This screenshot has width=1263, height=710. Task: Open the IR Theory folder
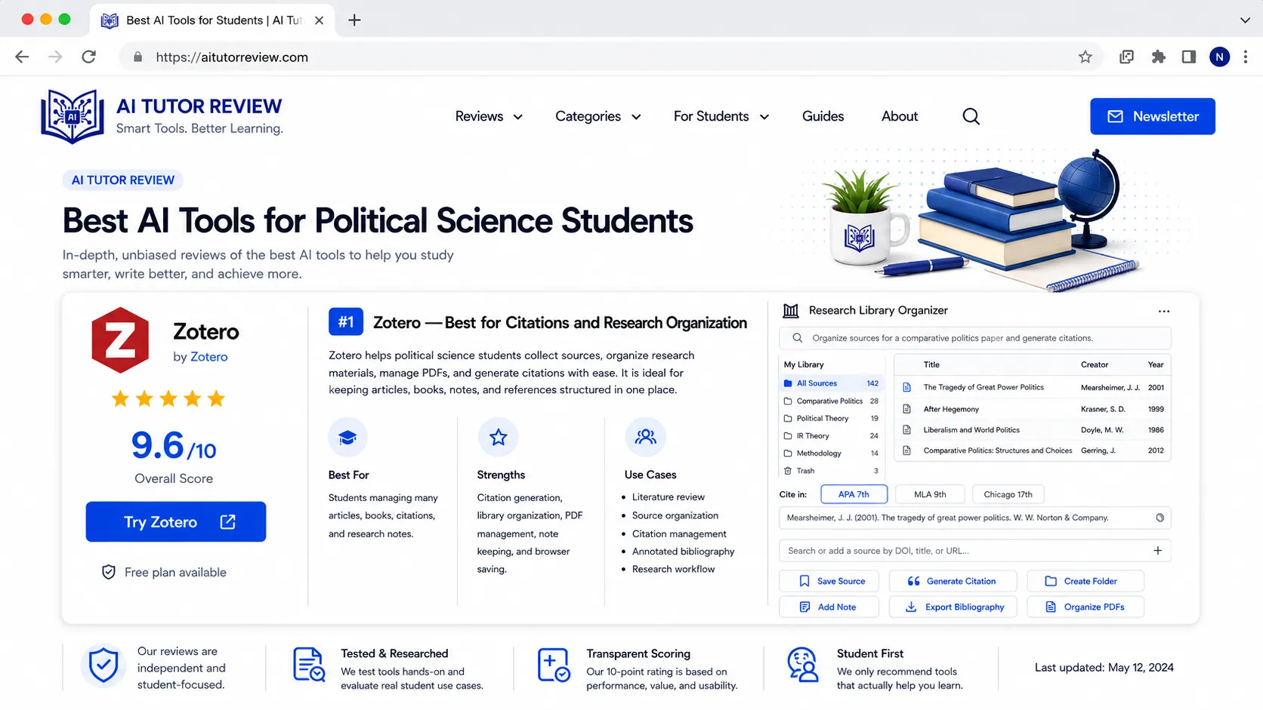(x=831, y=436)
